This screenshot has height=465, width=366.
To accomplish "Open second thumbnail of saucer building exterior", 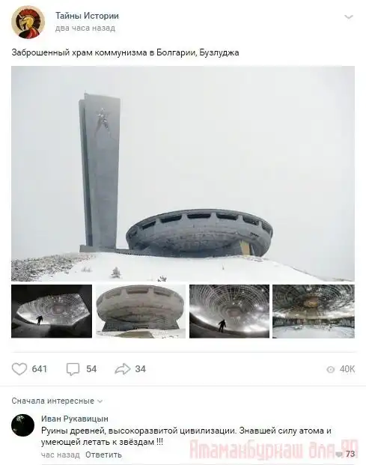I will point(141,311).
